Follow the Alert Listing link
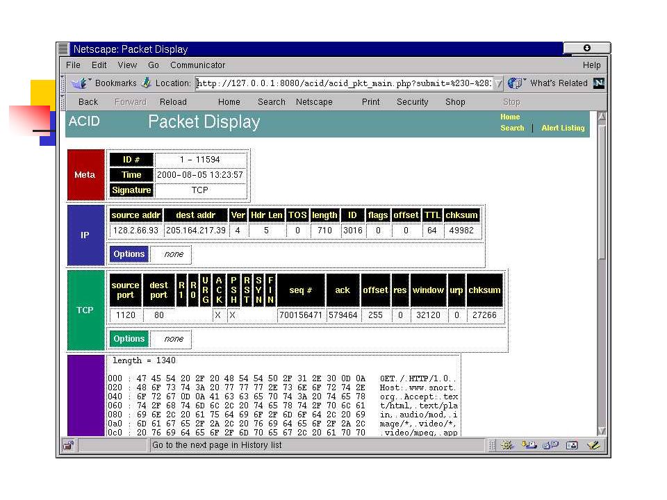Image resolution: width=667 pixels, height=500 pixels. point(563,128)
